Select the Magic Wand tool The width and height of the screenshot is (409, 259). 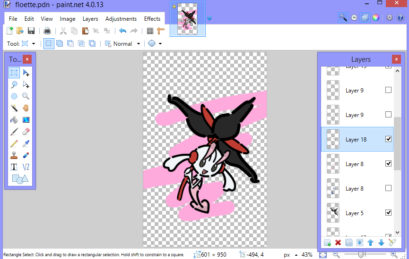click(14, 108)
